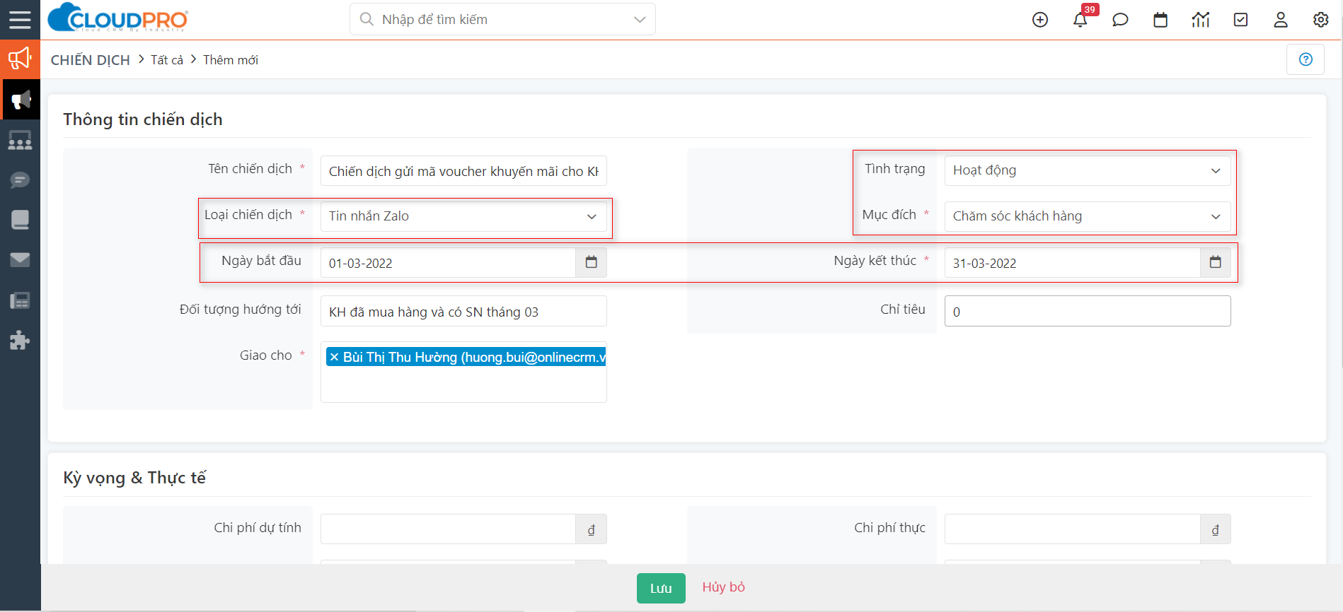Click the Chi phí thực input
The width and height of the screenshot is (1343, 612).
pos(1072,529)
